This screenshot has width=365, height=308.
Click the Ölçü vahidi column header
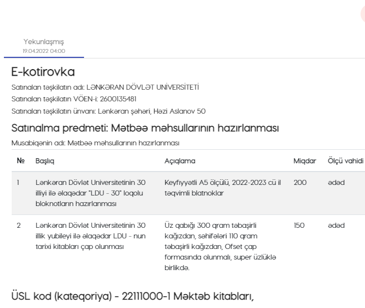(x=346, y=161)
